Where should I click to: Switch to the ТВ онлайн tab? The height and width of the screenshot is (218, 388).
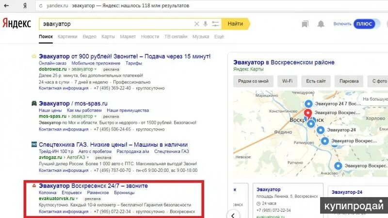click(x=176, y=37)
